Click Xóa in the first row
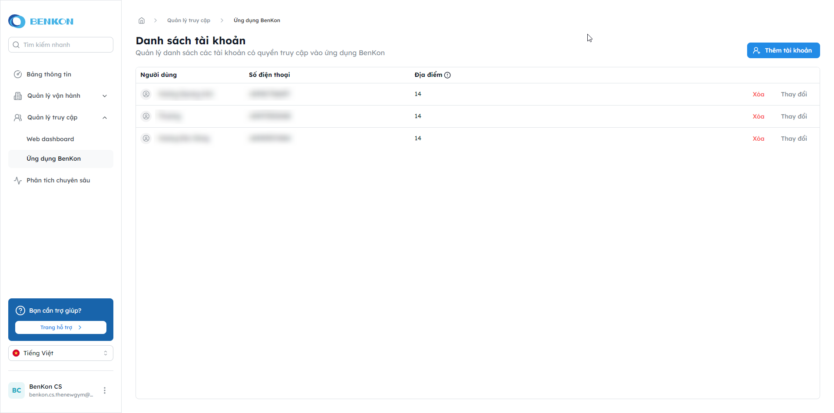 pyautogui.click(x=758, y=94)
